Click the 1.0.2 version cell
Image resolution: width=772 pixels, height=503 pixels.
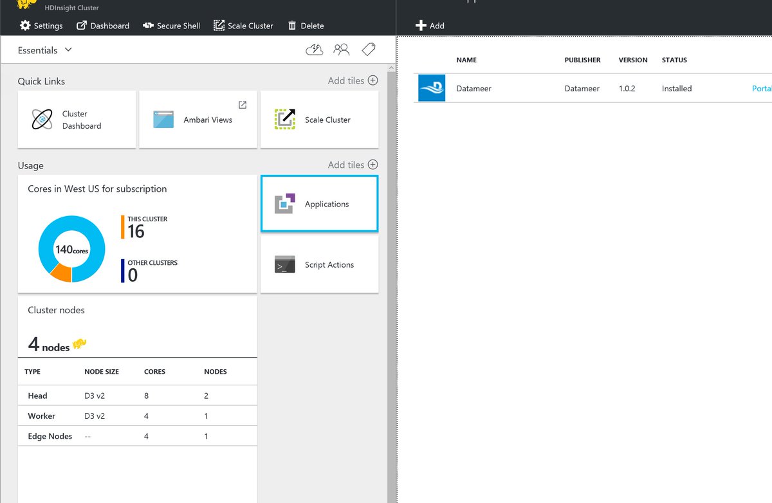[x=627, y=89]
